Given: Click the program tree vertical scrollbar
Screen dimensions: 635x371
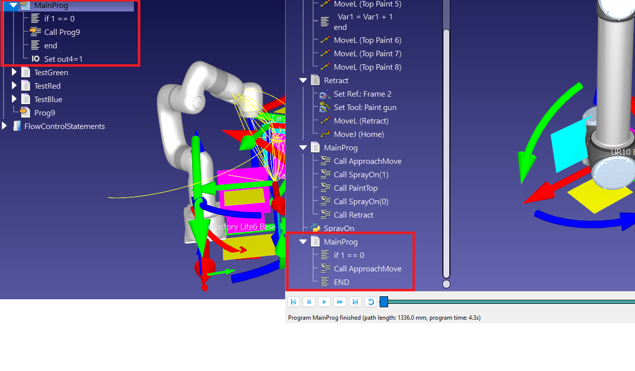Looking at the screenshot, I should (446, 149).
